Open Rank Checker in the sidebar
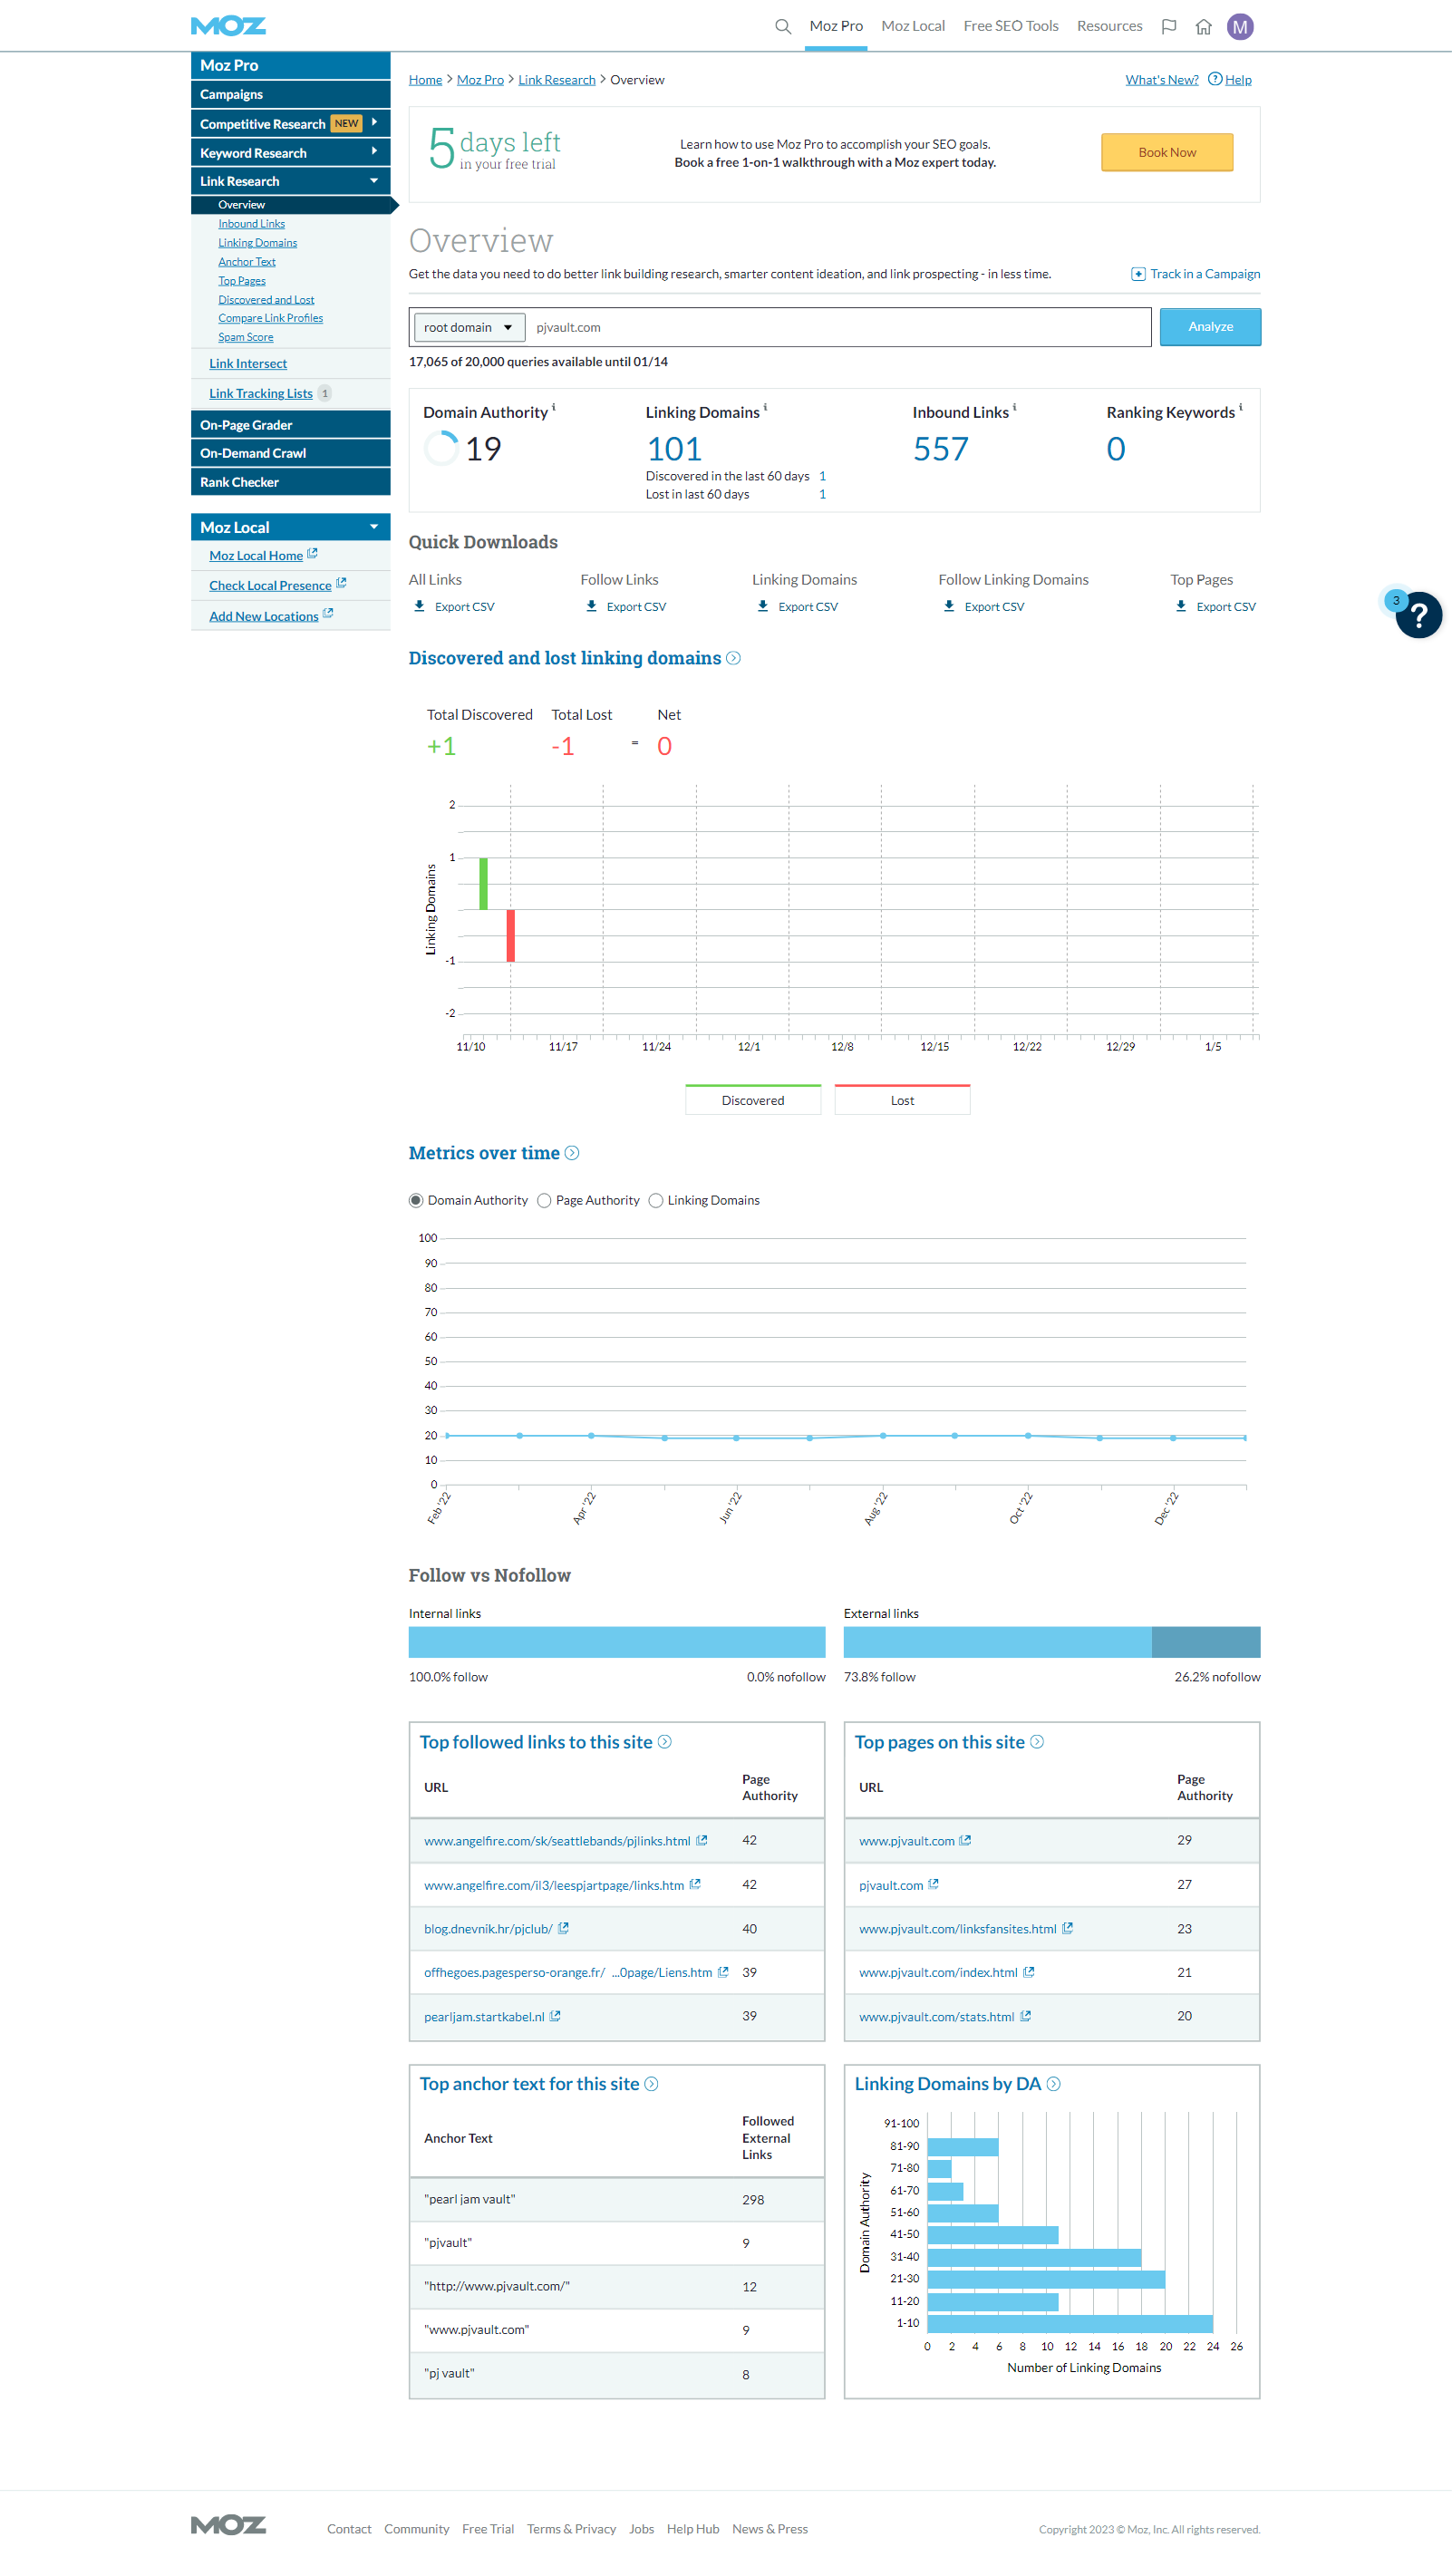 (x=290, y=482)
